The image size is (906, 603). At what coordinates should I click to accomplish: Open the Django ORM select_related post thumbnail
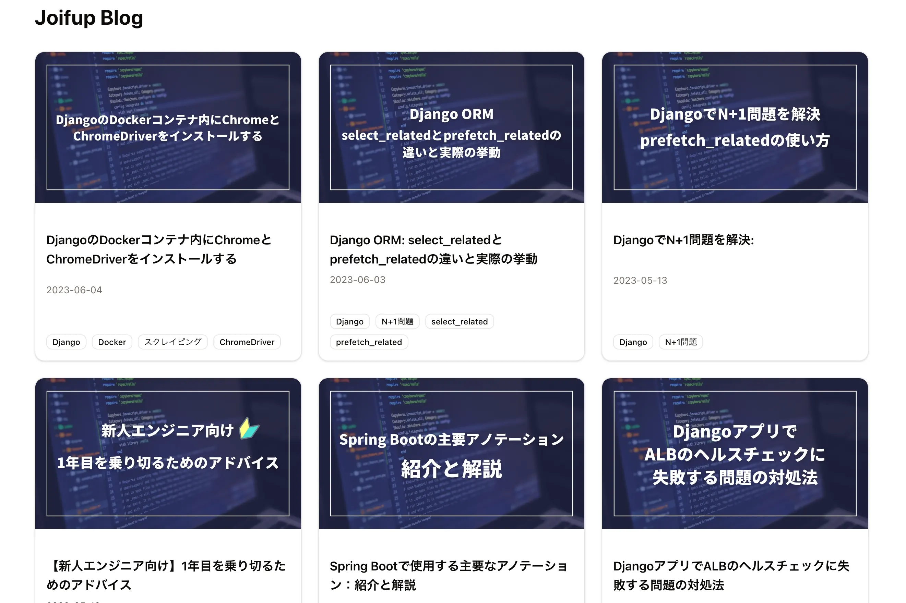point(451,127)
